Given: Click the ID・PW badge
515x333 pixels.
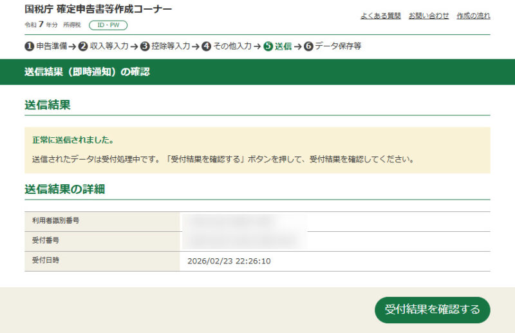Looking at the screenshot, I should [x=108, y=25].
